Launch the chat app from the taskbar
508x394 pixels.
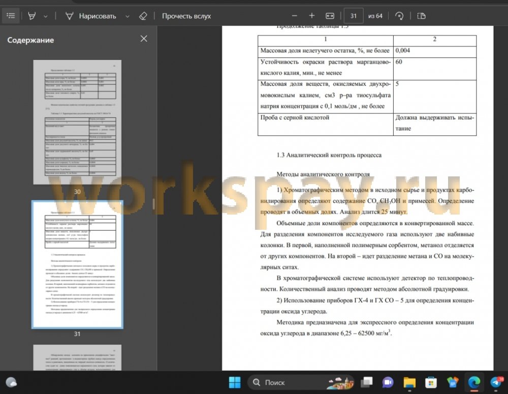tap(388, 382)
